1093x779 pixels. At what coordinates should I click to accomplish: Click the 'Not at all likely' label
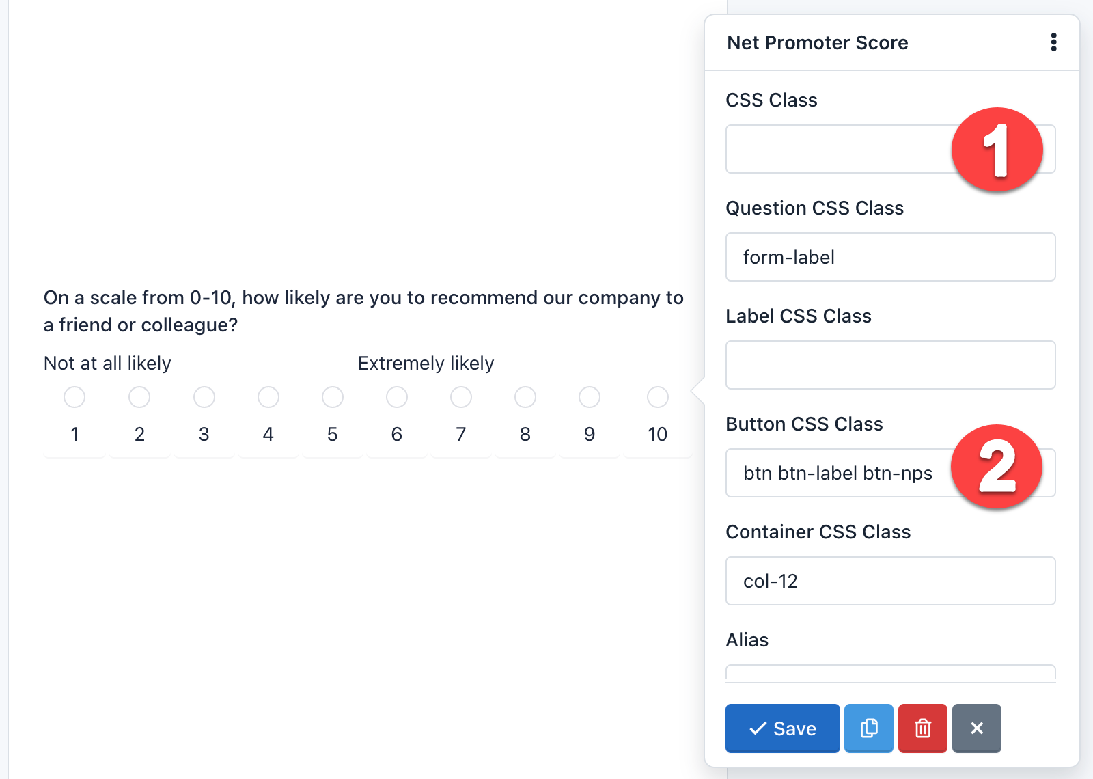pos(107,363)
